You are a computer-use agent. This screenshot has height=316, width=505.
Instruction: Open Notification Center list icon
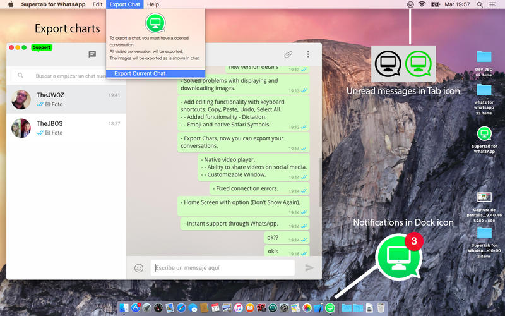point(492,4)
